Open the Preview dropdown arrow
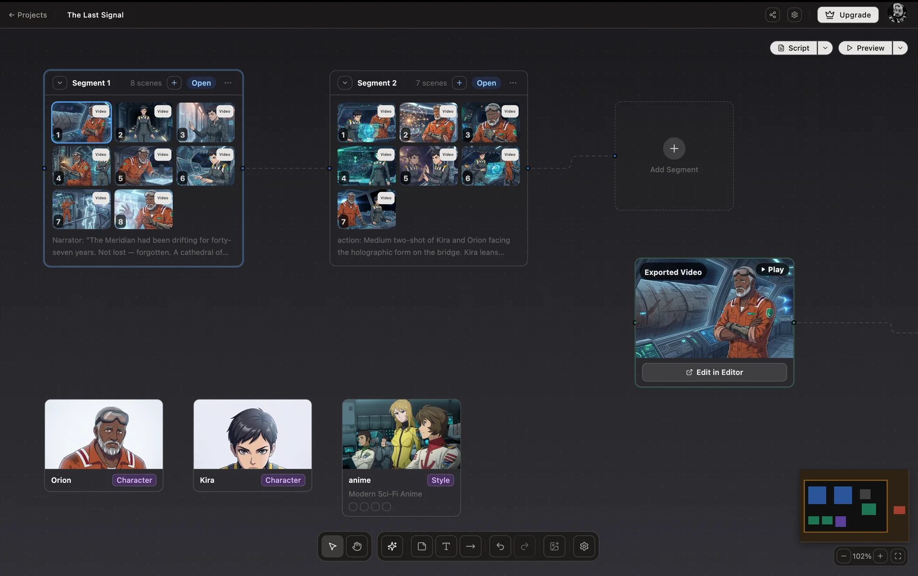918x576 pixels. (900, 48)
